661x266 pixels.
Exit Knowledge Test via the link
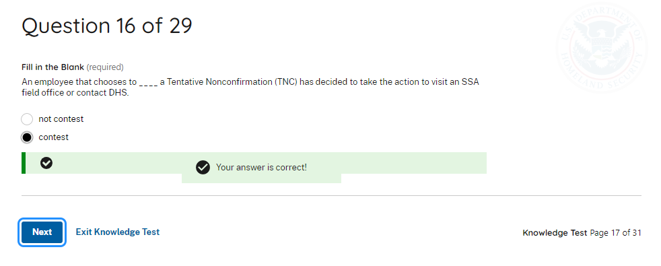[118, 232]
